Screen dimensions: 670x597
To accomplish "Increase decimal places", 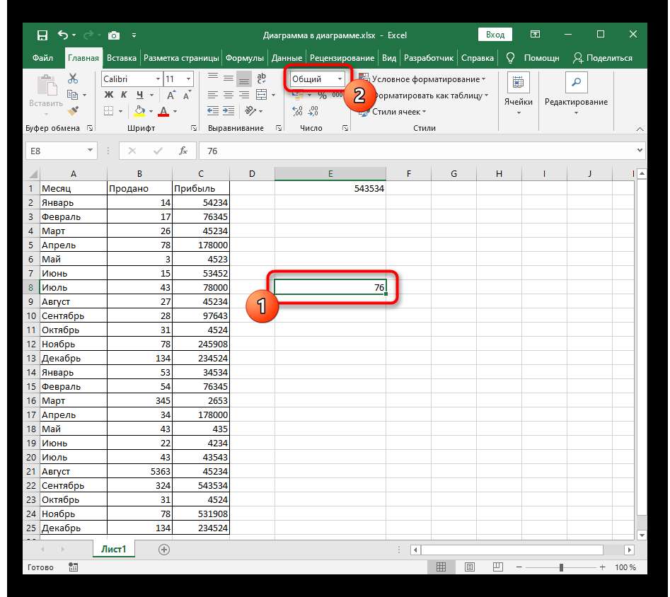I will coord(297,111).
